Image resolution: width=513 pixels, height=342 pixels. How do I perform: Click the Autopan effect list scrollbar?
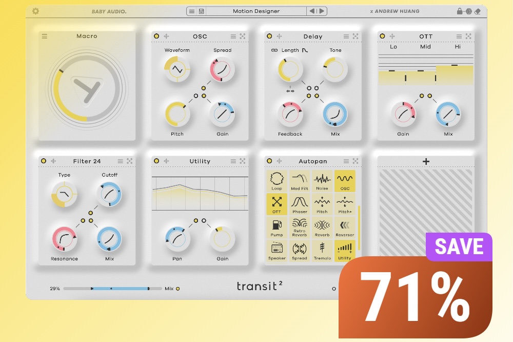point(359,227)
